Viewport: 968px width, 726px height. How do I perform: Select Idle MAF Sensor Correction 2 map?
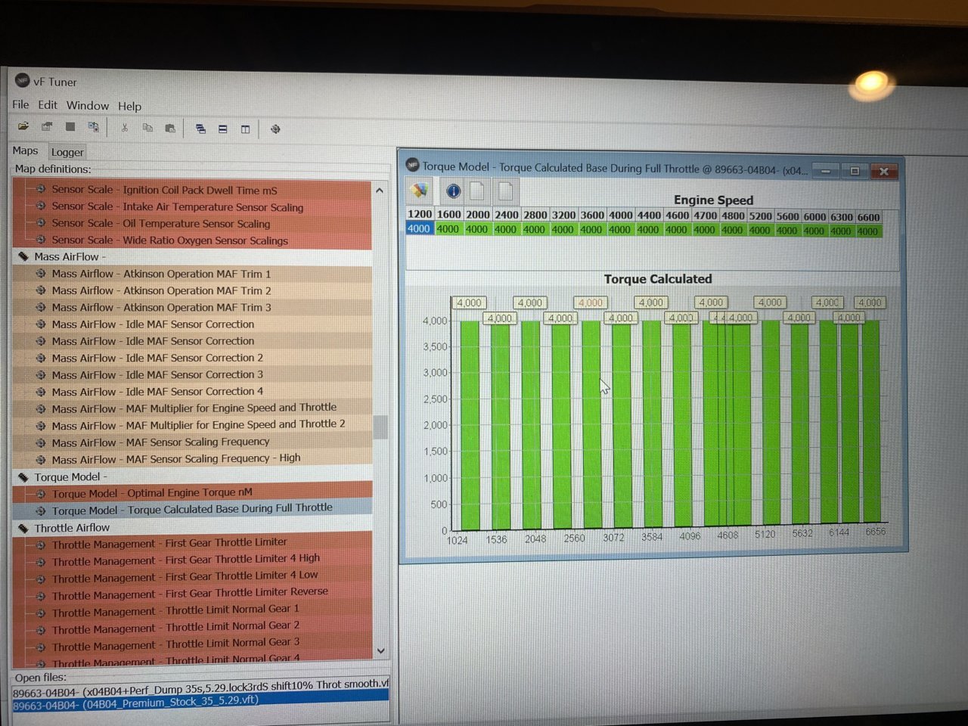157,358
